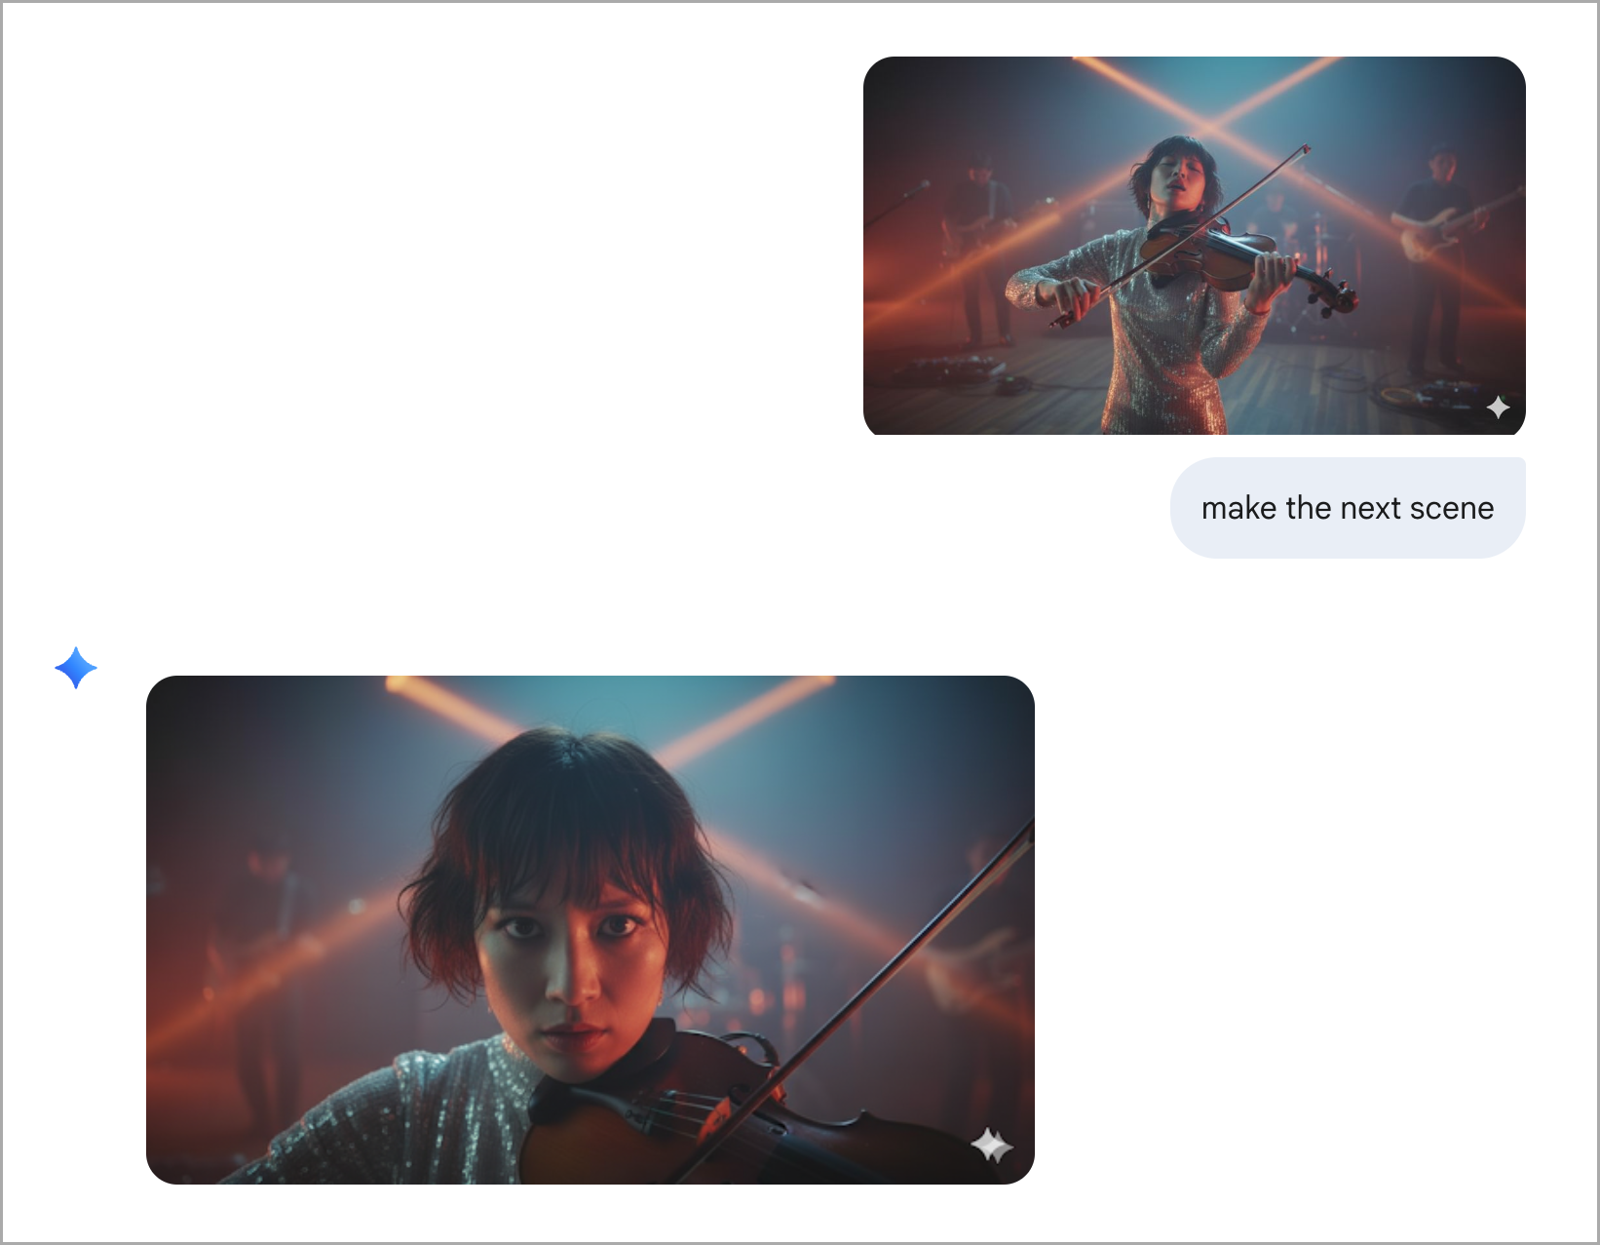Open the uploaded violinist stage photo

pos(1194,246)
